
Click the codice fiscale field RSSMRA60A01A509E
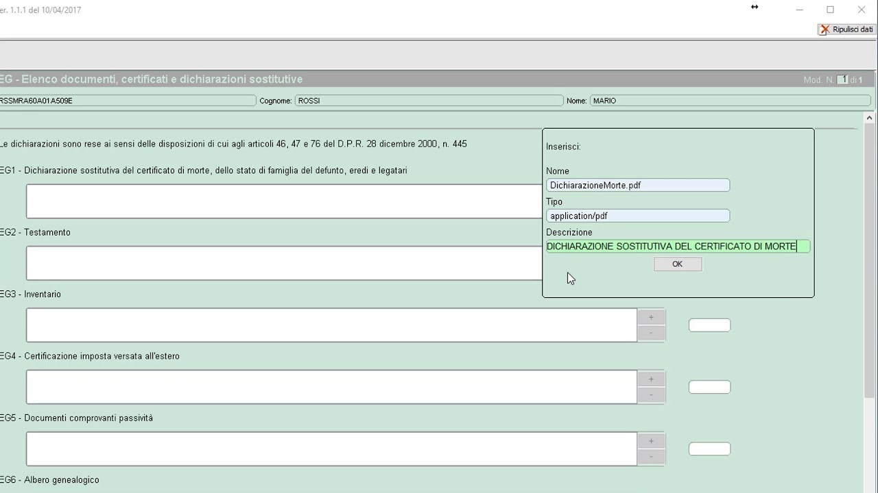pyautogui.click(x=128, y=101)
